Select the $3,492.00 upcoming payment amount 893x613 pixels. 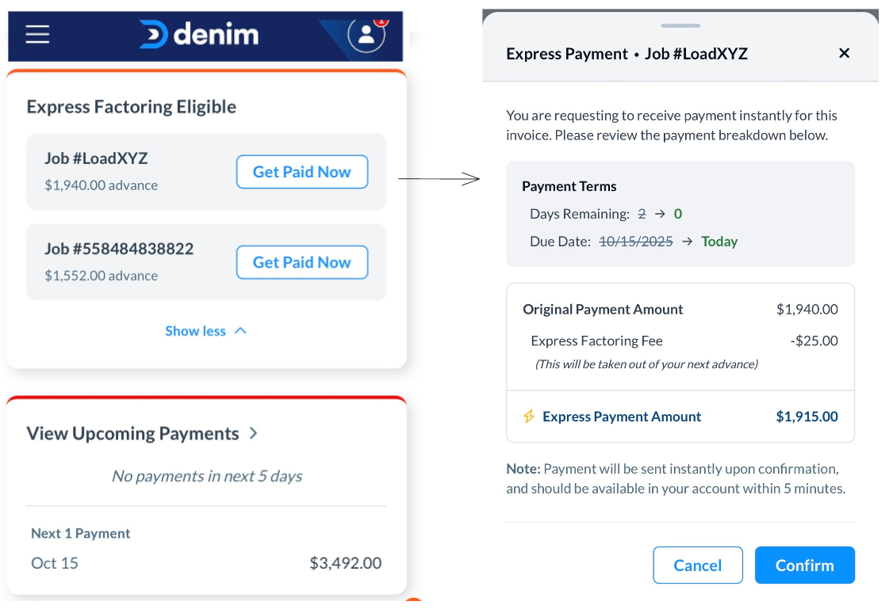(x=345, y=563)
